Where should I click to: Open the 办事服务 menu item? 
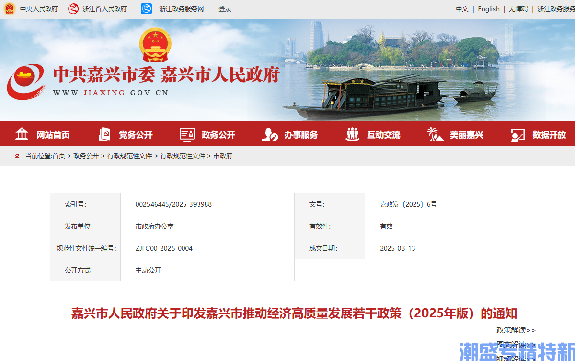point(301,135)
